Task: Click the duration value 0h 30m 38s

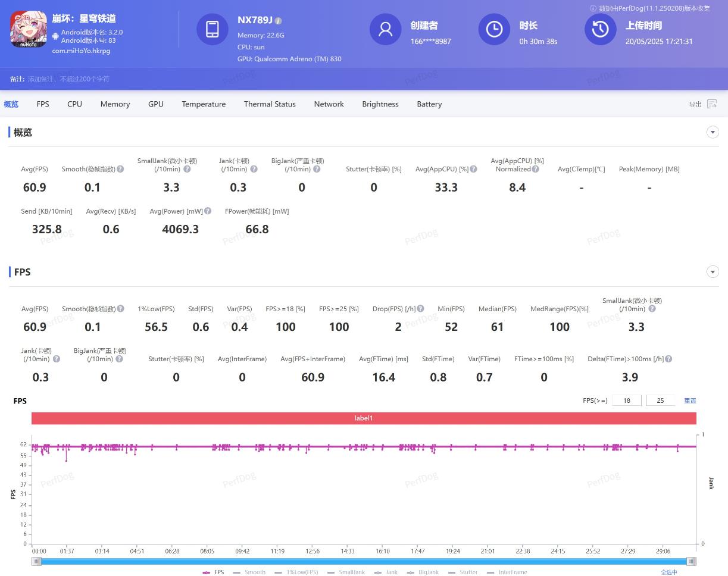Action: point(538,42)
